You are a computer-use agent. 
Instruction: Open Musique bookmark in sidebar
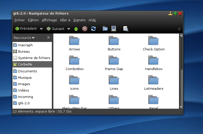pyautogui.click(x=32, y=77)
